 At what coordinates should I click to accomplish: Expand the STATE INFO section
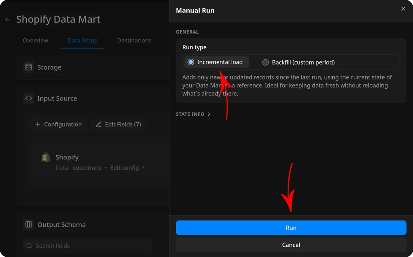point(193,114)
